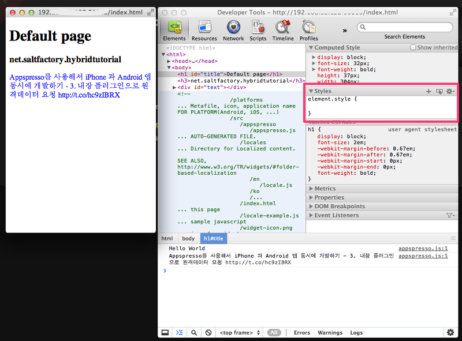
Task: Select the h1#title breadcrumb
Action: click(x=213, y=238)
